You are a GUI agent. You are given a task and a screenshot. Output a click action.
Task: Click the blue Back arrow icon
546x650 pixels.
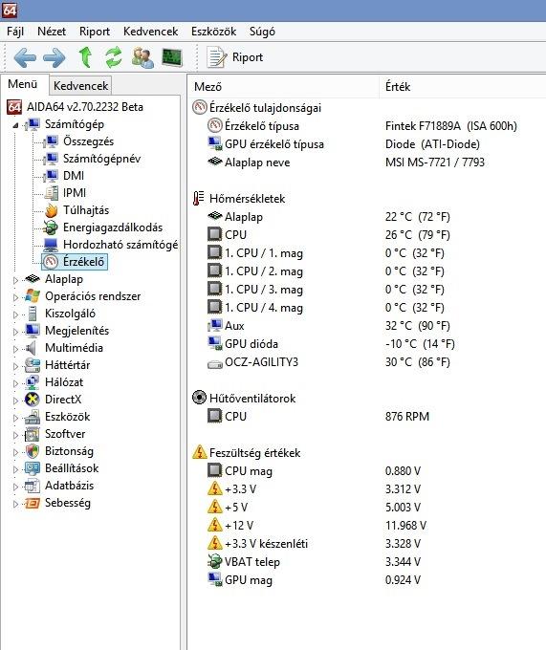[x=25, y=57]
